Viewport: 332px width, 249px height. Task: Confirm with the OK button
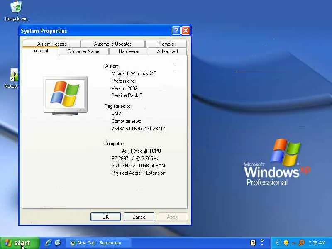tap(105, 217)
